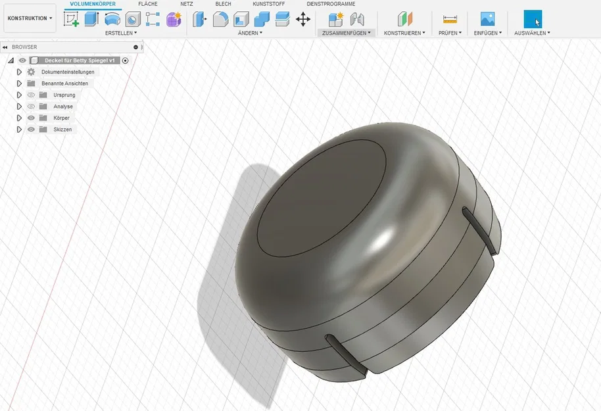Select the Measure tool
Viewport: 601px width, 411px height.
(x=450, y=19)
